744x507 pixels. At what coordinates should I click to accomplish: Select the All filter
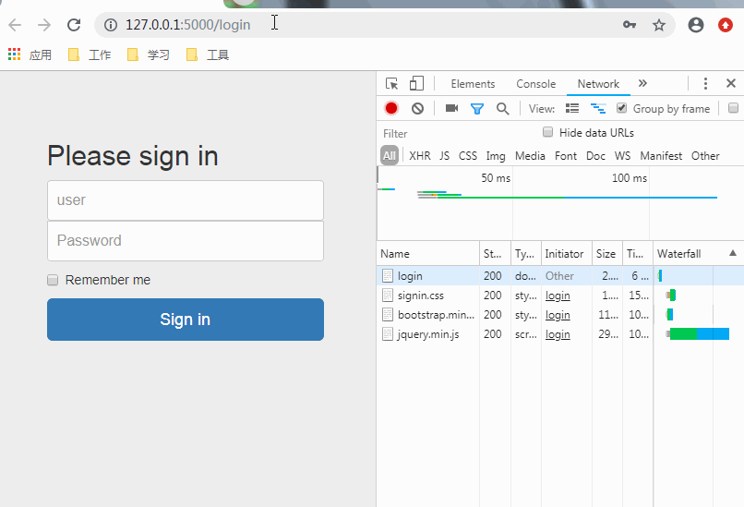pos(390,156)
